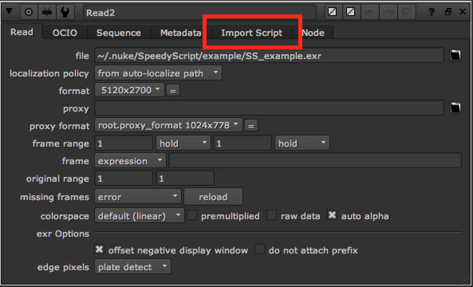Open the missing frames error dropdown
This screenshot has width=473, height=287.
138,197
